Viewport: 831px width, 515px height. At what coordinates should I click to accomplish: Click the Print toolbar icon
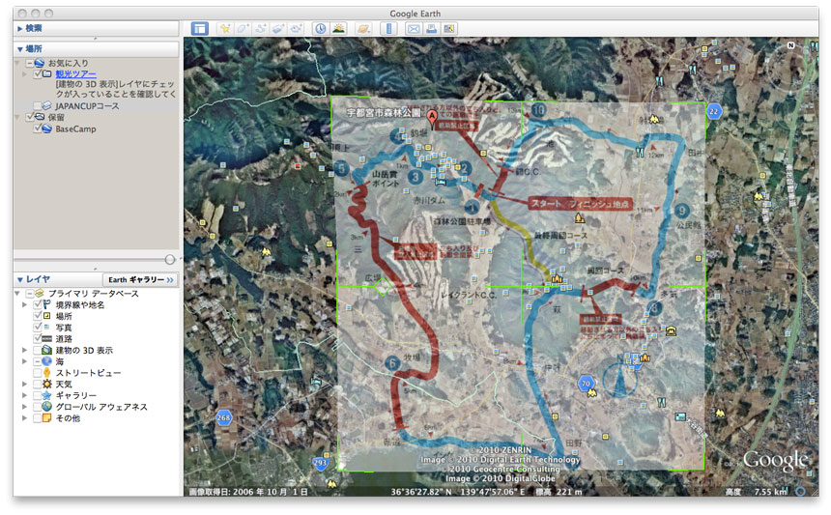point(431,29)
